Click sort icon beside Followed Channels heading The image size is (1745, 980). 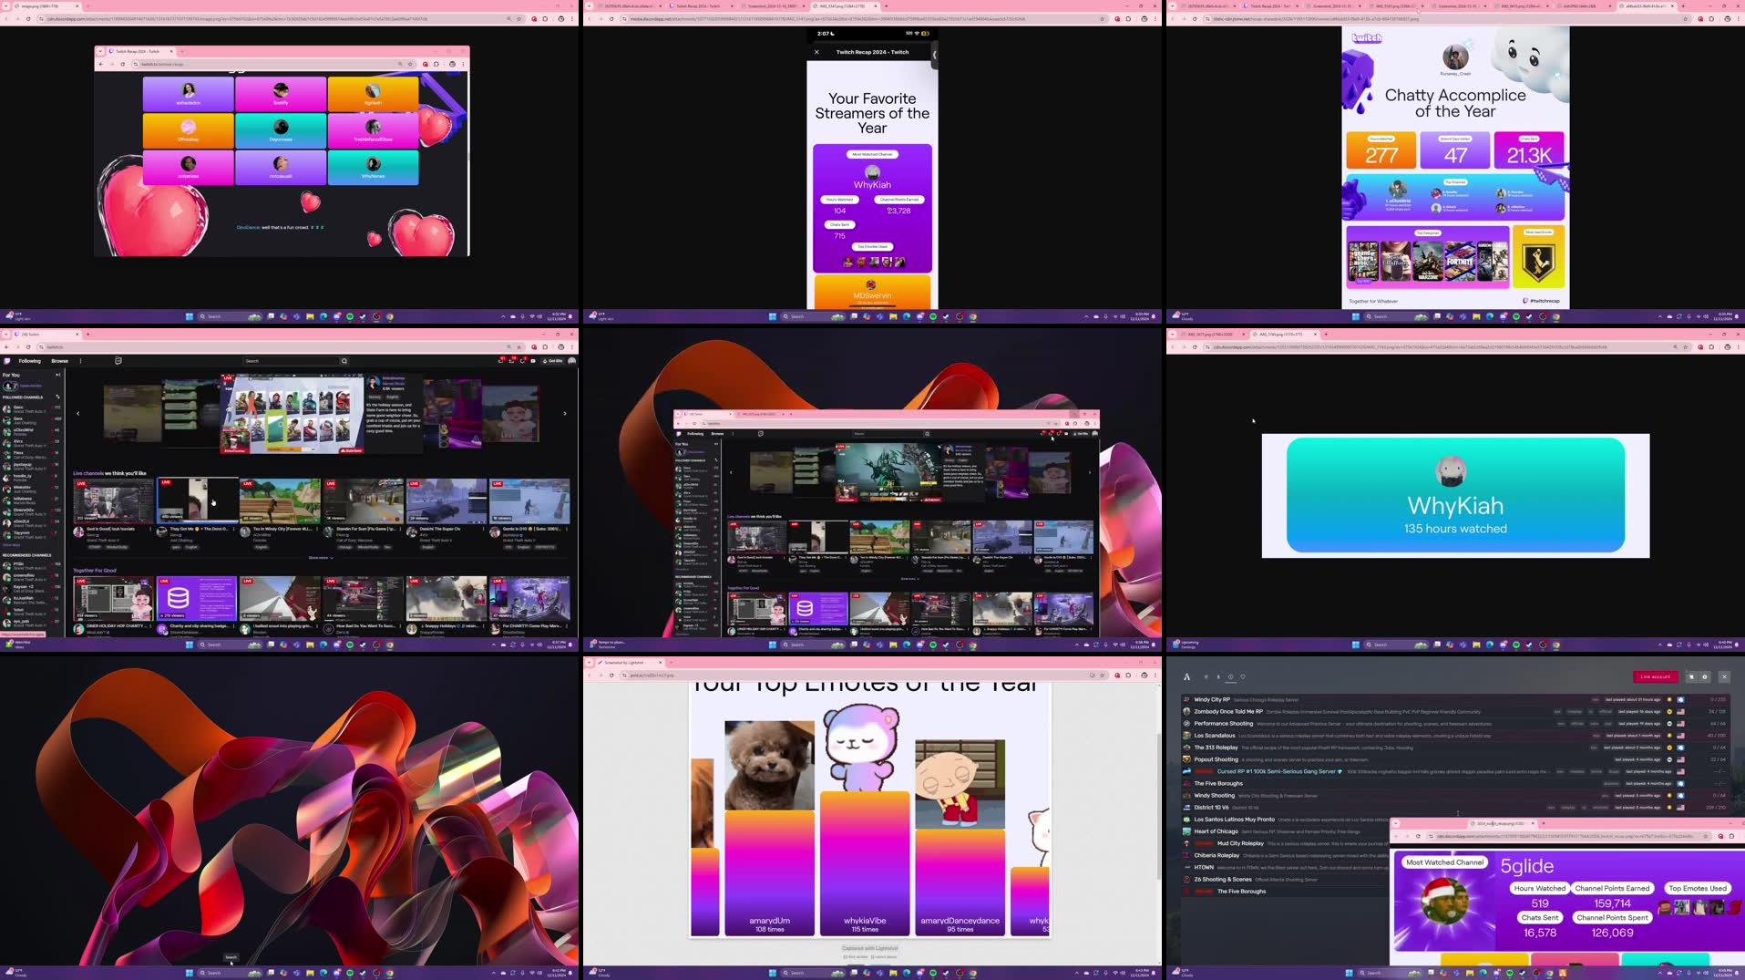[x=57, y=397]
